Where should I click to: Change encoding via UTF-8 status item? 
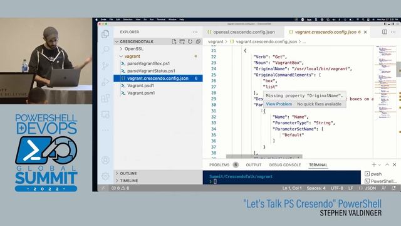click(x=337, y=188)
